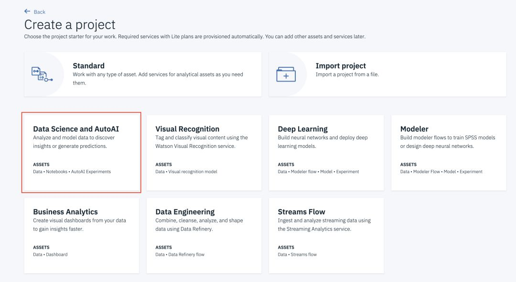Image resolution: width=516 pixels, height=282 pixels.
Task: Click the Standard project flow icon
Action: (42, 74)
